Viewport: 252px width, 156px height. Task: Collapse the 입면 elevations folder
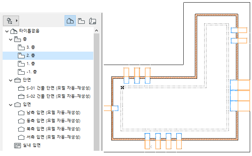pos(10,105)
